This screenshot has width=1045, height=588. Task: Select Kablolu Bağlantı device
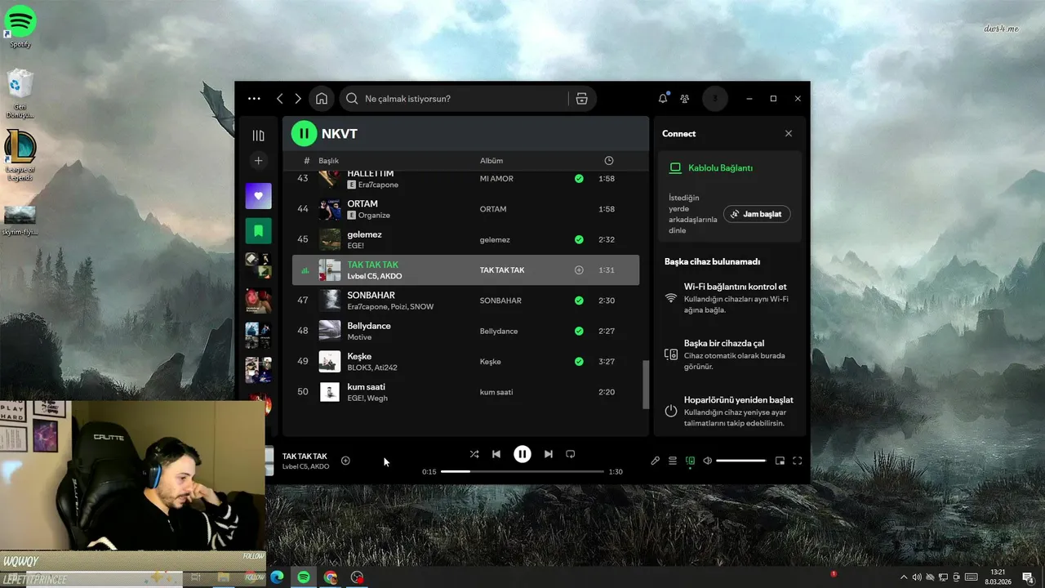pyautogui.click(x=720, y=167)
